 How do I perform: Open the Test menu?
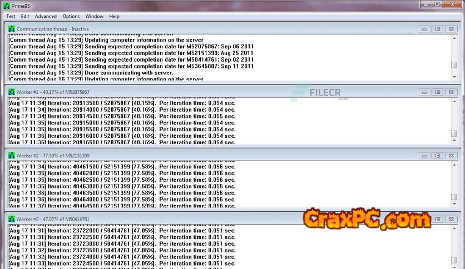(x=11, y=16)
